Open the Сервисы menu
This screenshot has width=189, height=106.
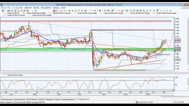tap(56, 8)
